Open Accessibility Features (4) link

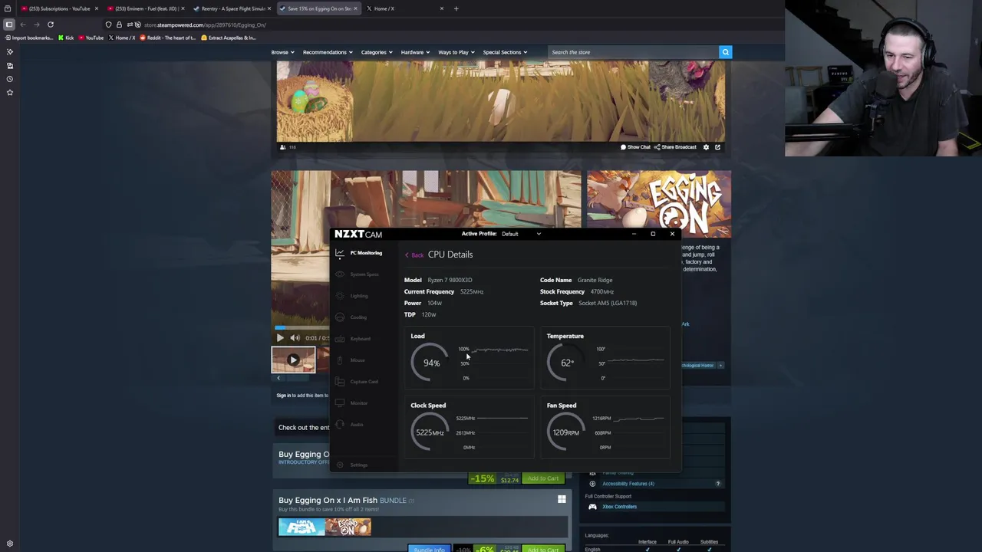pos(628,484)
